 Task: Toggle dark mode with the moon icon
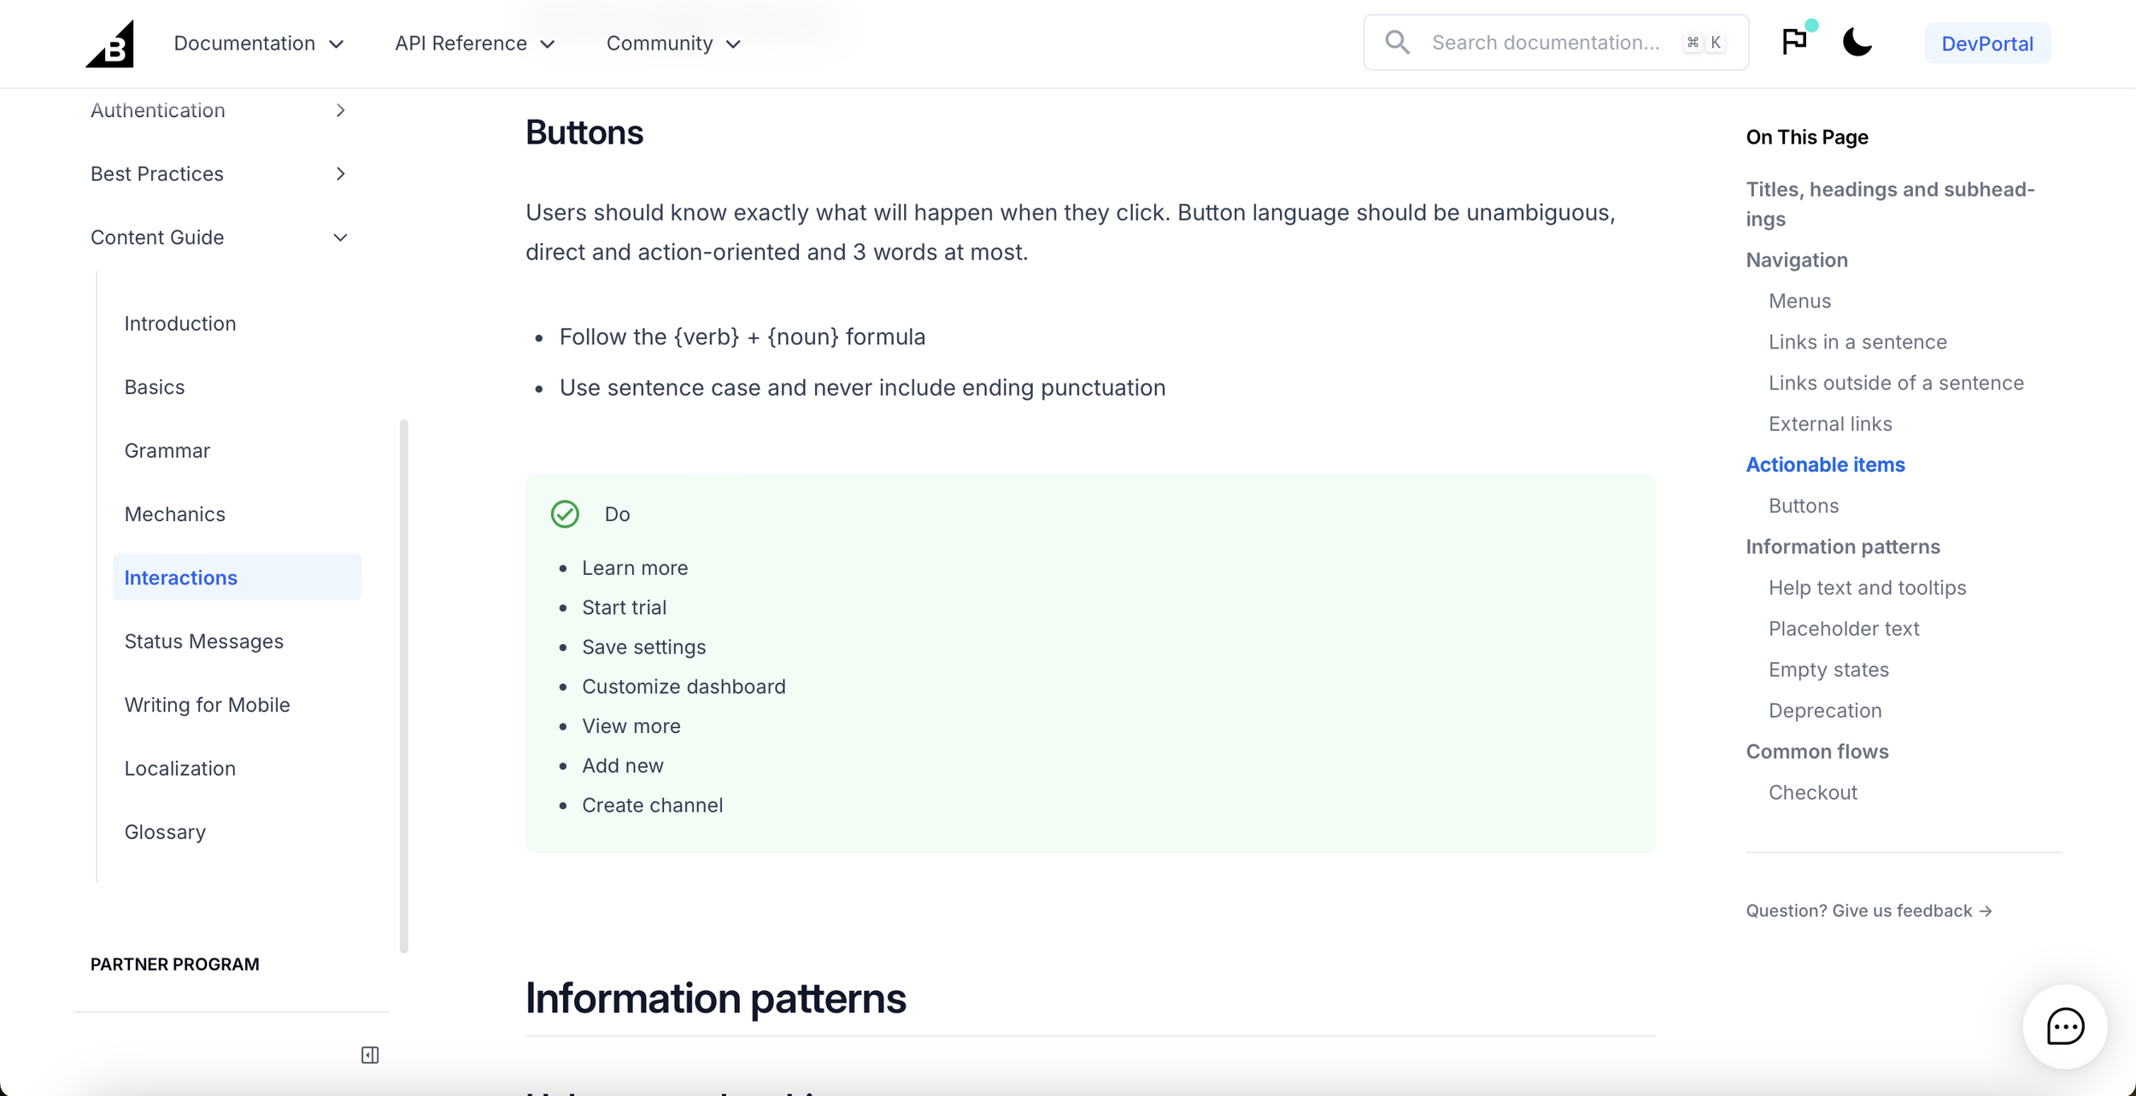(x=1857, y=42)
